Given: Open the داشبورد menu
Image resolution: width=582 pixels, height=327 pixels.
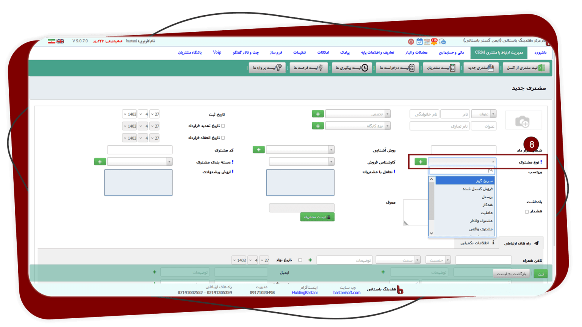Looking at the screenshot, I should click(540, 53).
